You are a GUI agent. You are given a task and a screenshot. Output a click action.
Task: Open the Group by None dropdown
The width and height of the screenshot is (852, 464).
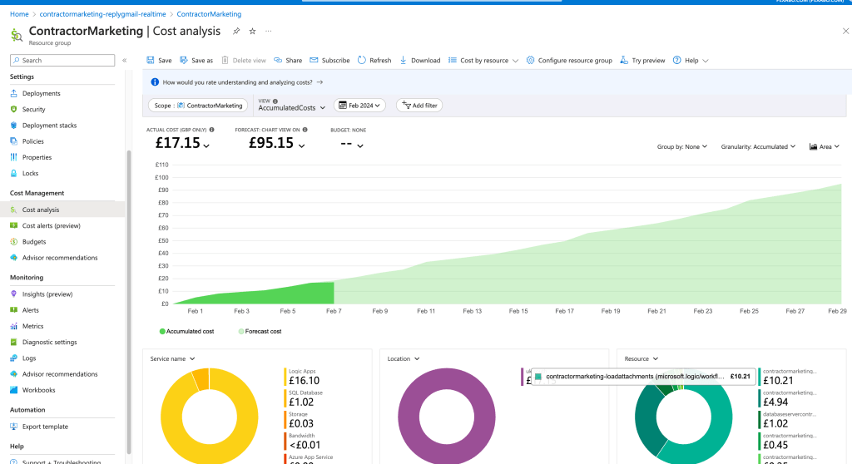[682, 146]
